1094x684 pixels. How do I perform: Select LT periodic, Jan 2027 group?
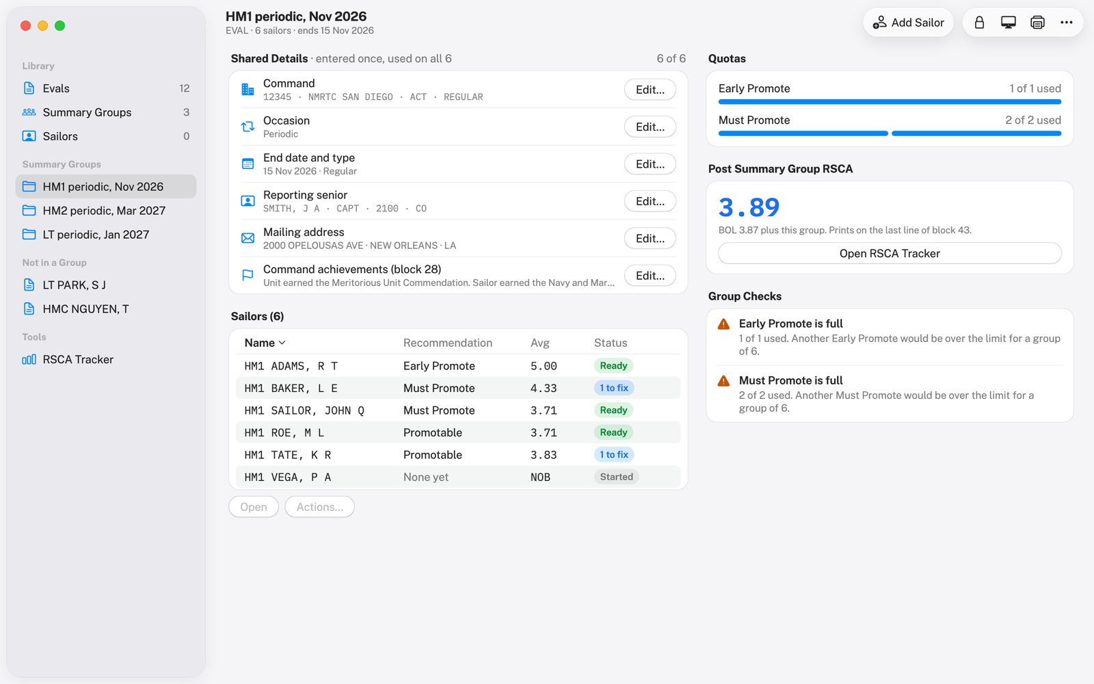106,235
